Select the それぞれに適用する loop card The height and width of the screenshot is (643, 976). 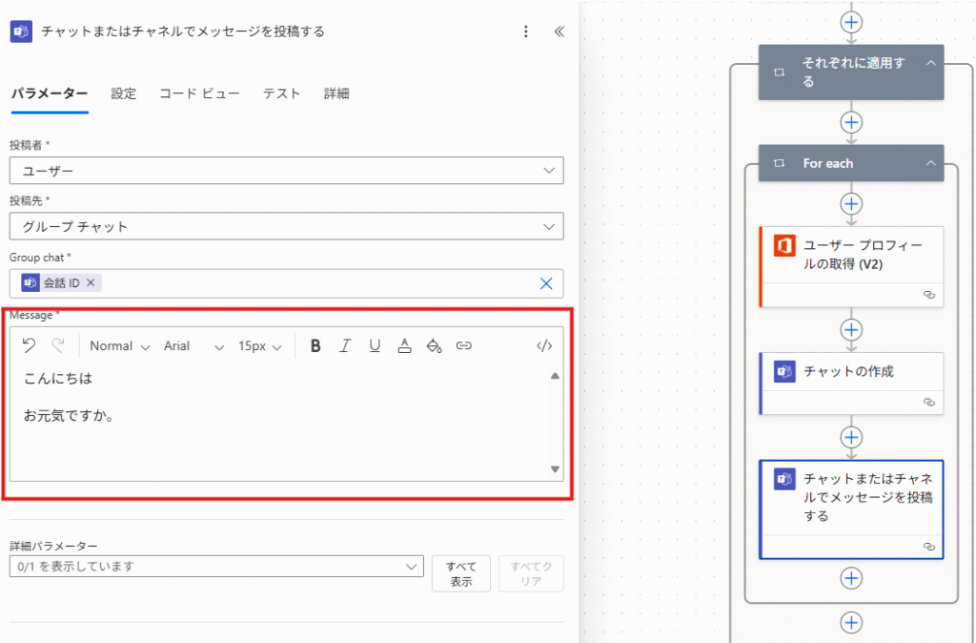pos(851,73)
